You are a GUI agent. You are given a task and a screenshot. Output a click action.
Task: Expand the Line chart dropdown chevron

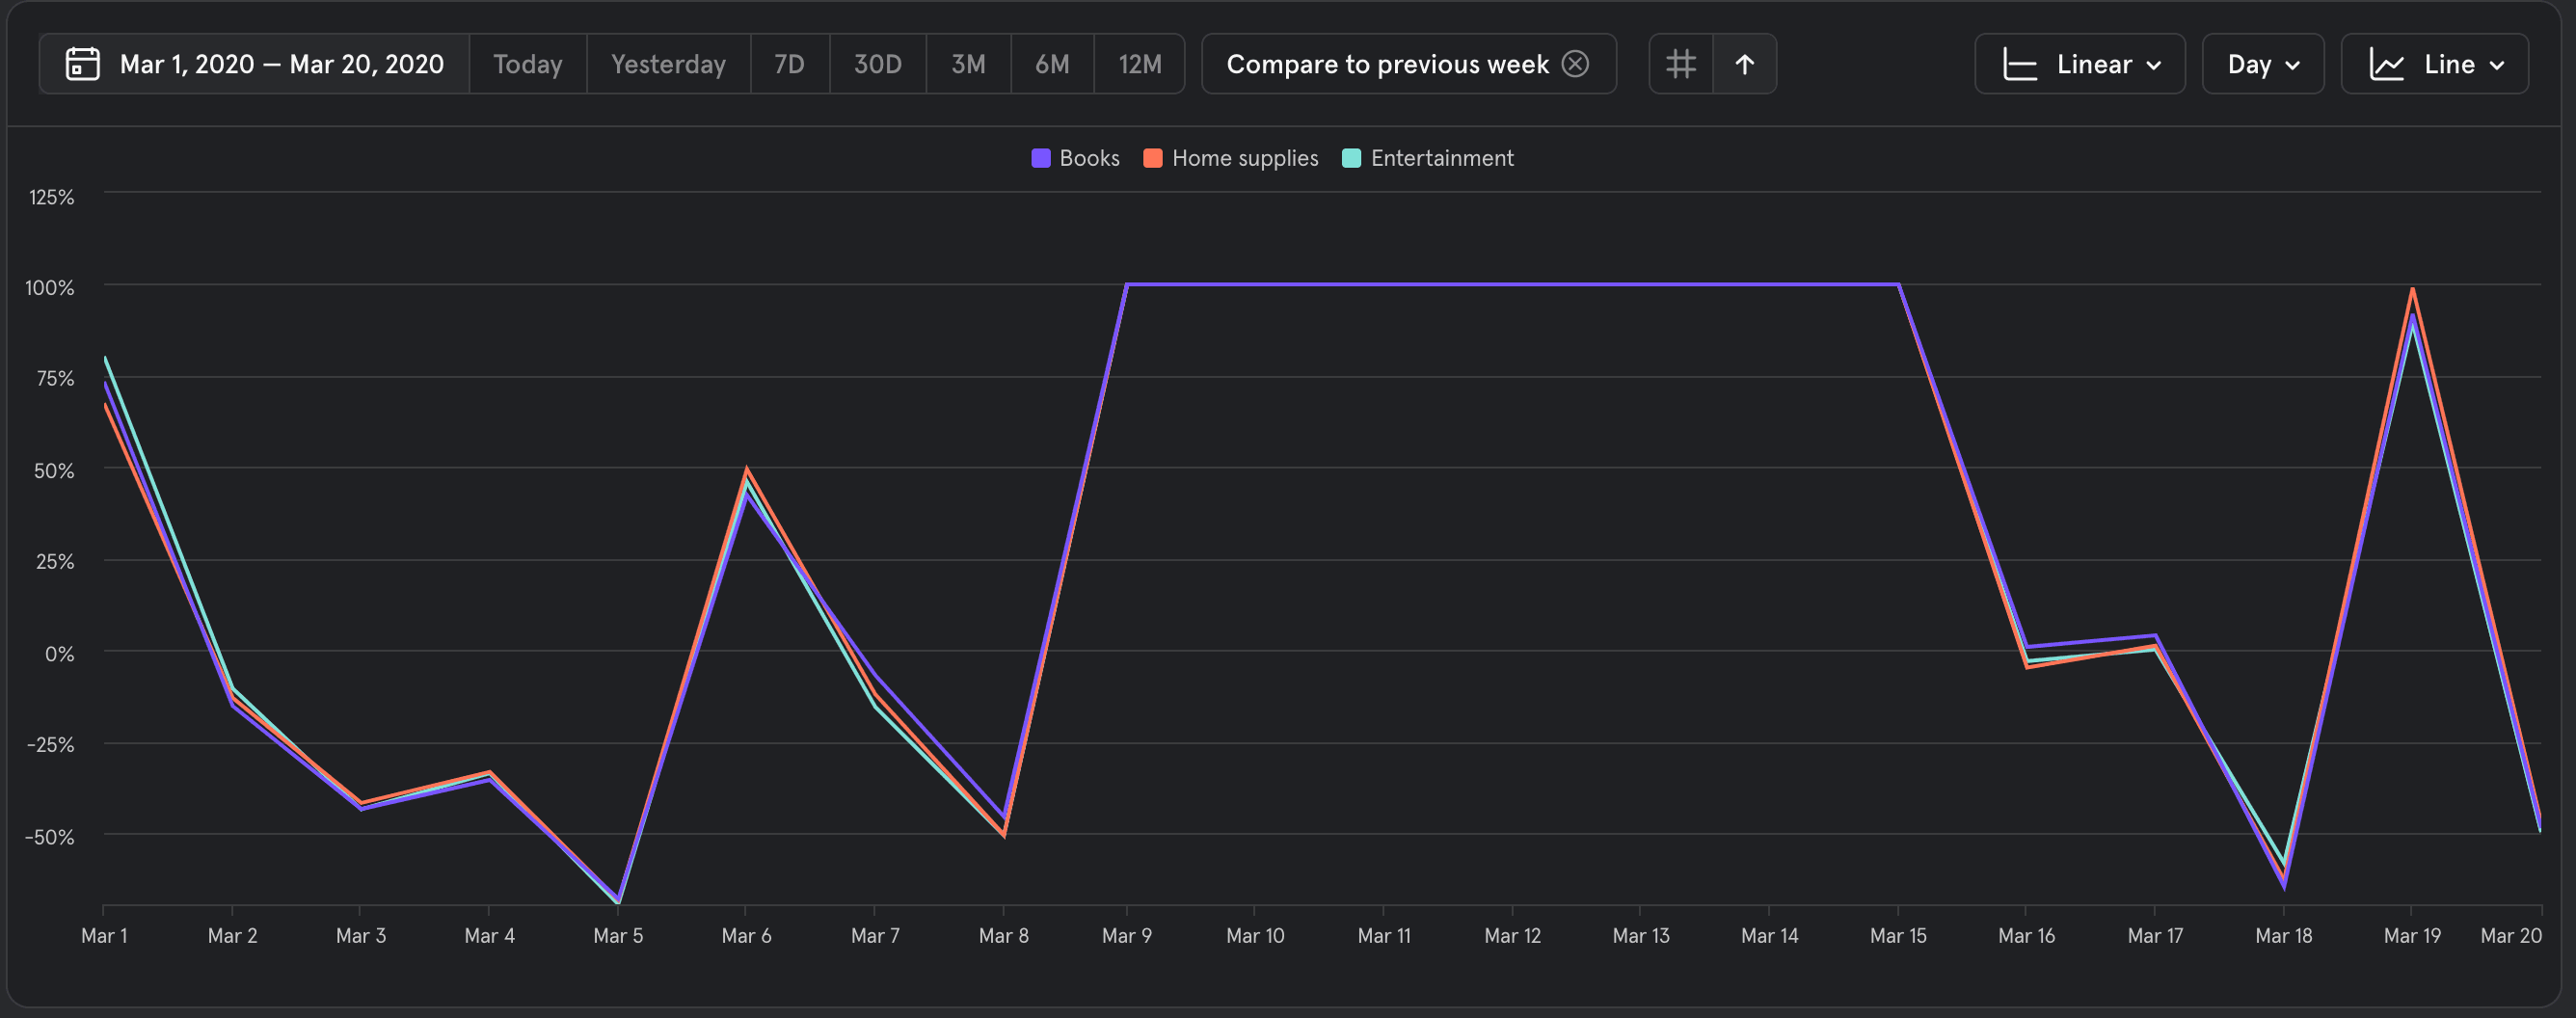tap(2497, 65)
